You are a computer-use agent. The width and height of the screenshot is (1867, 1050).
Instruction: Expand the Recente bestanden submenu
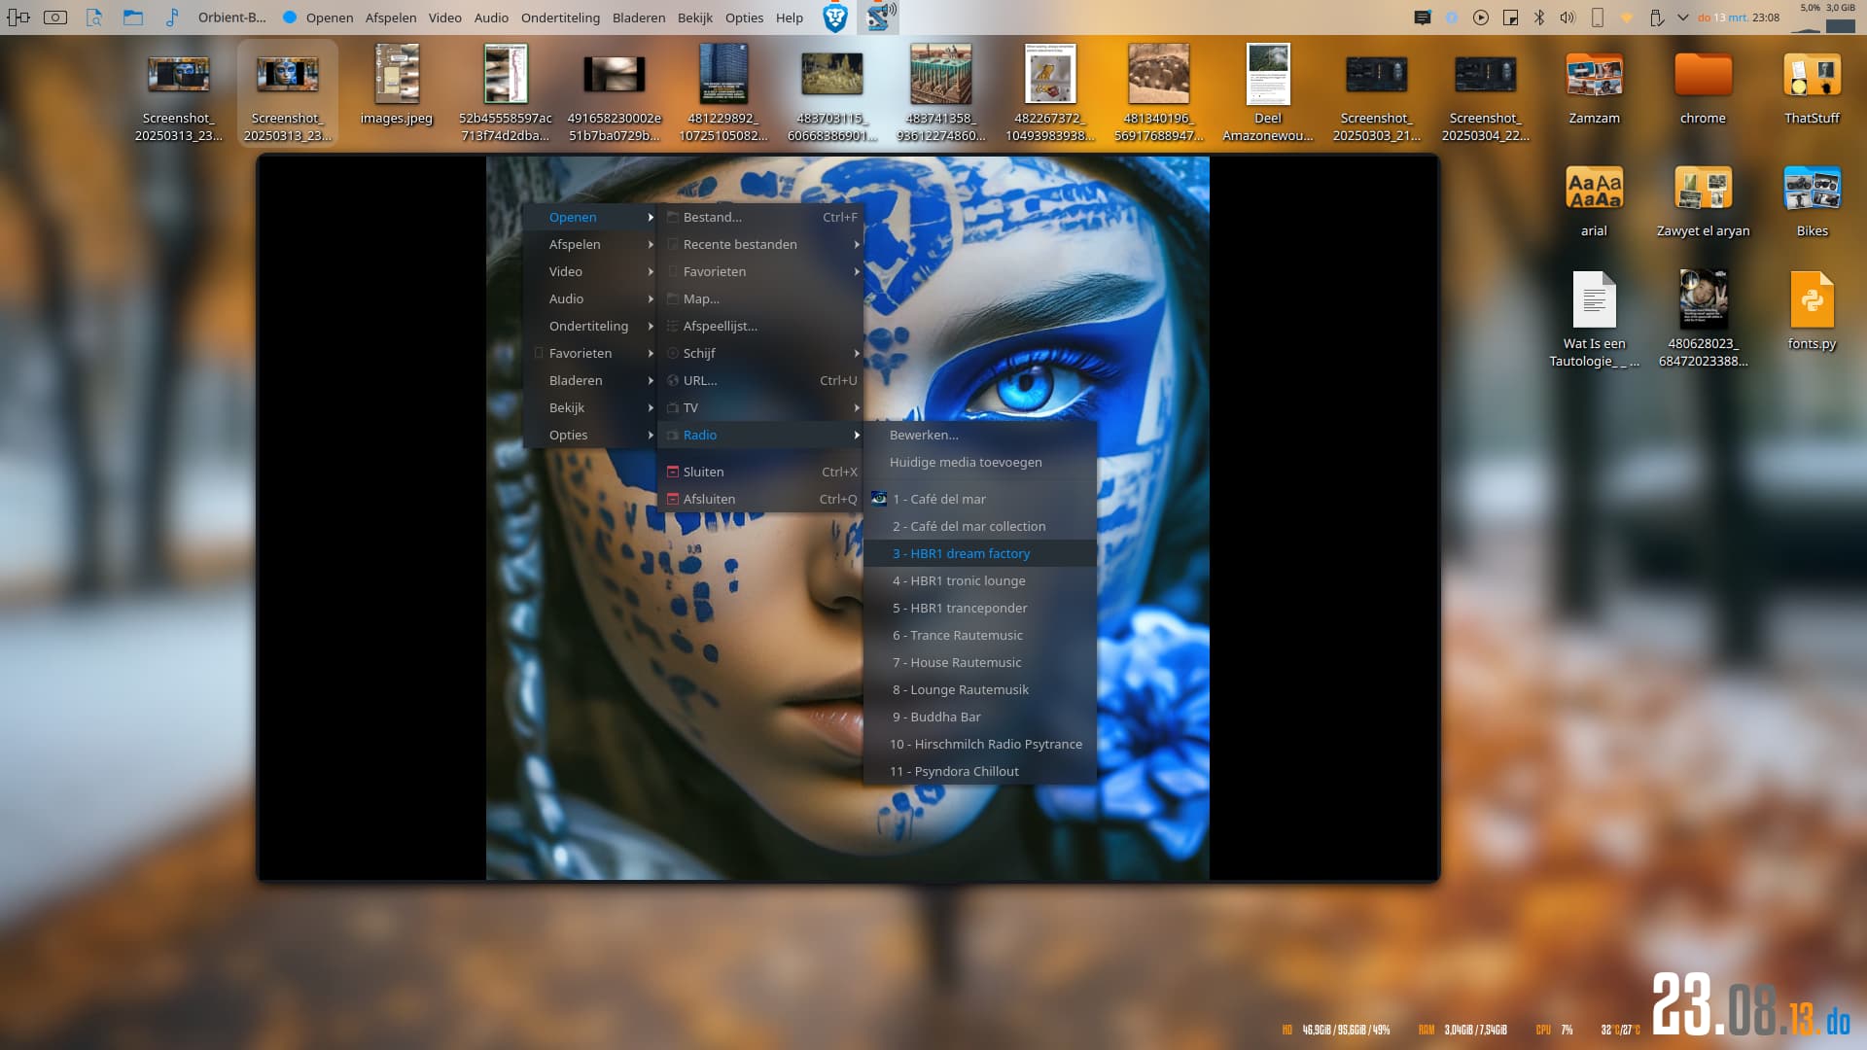point(760,244)
